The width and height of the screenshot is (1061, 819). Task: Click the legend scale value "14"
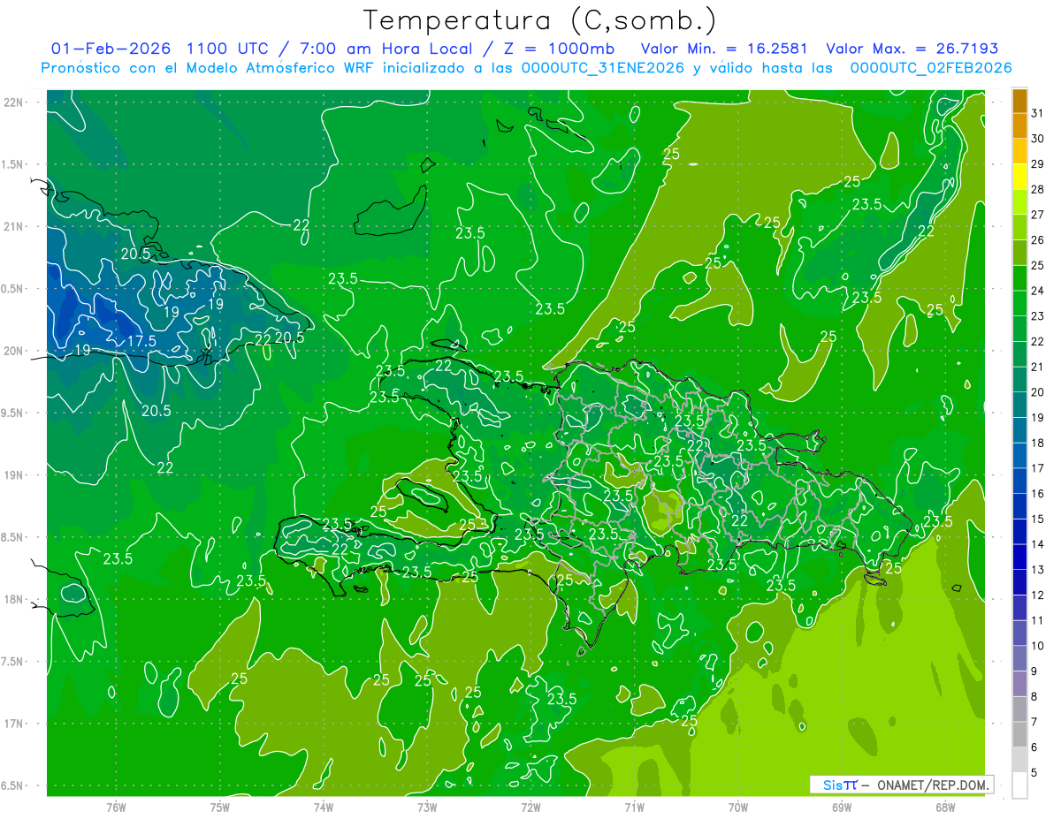click(x=1038, y=544)
